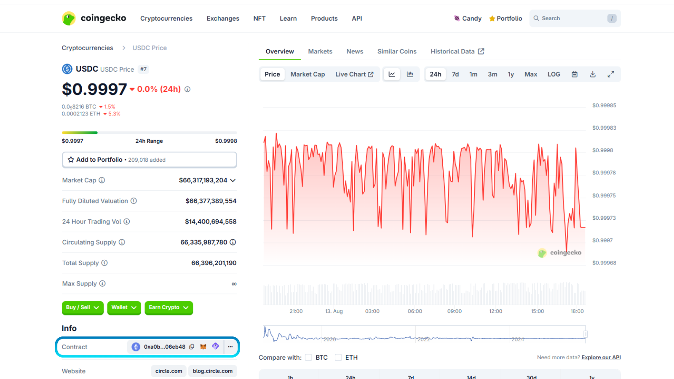Click the Circulating Supply label info icon
The height and width of the screenshot is (379, 674).
click(122, 242)
